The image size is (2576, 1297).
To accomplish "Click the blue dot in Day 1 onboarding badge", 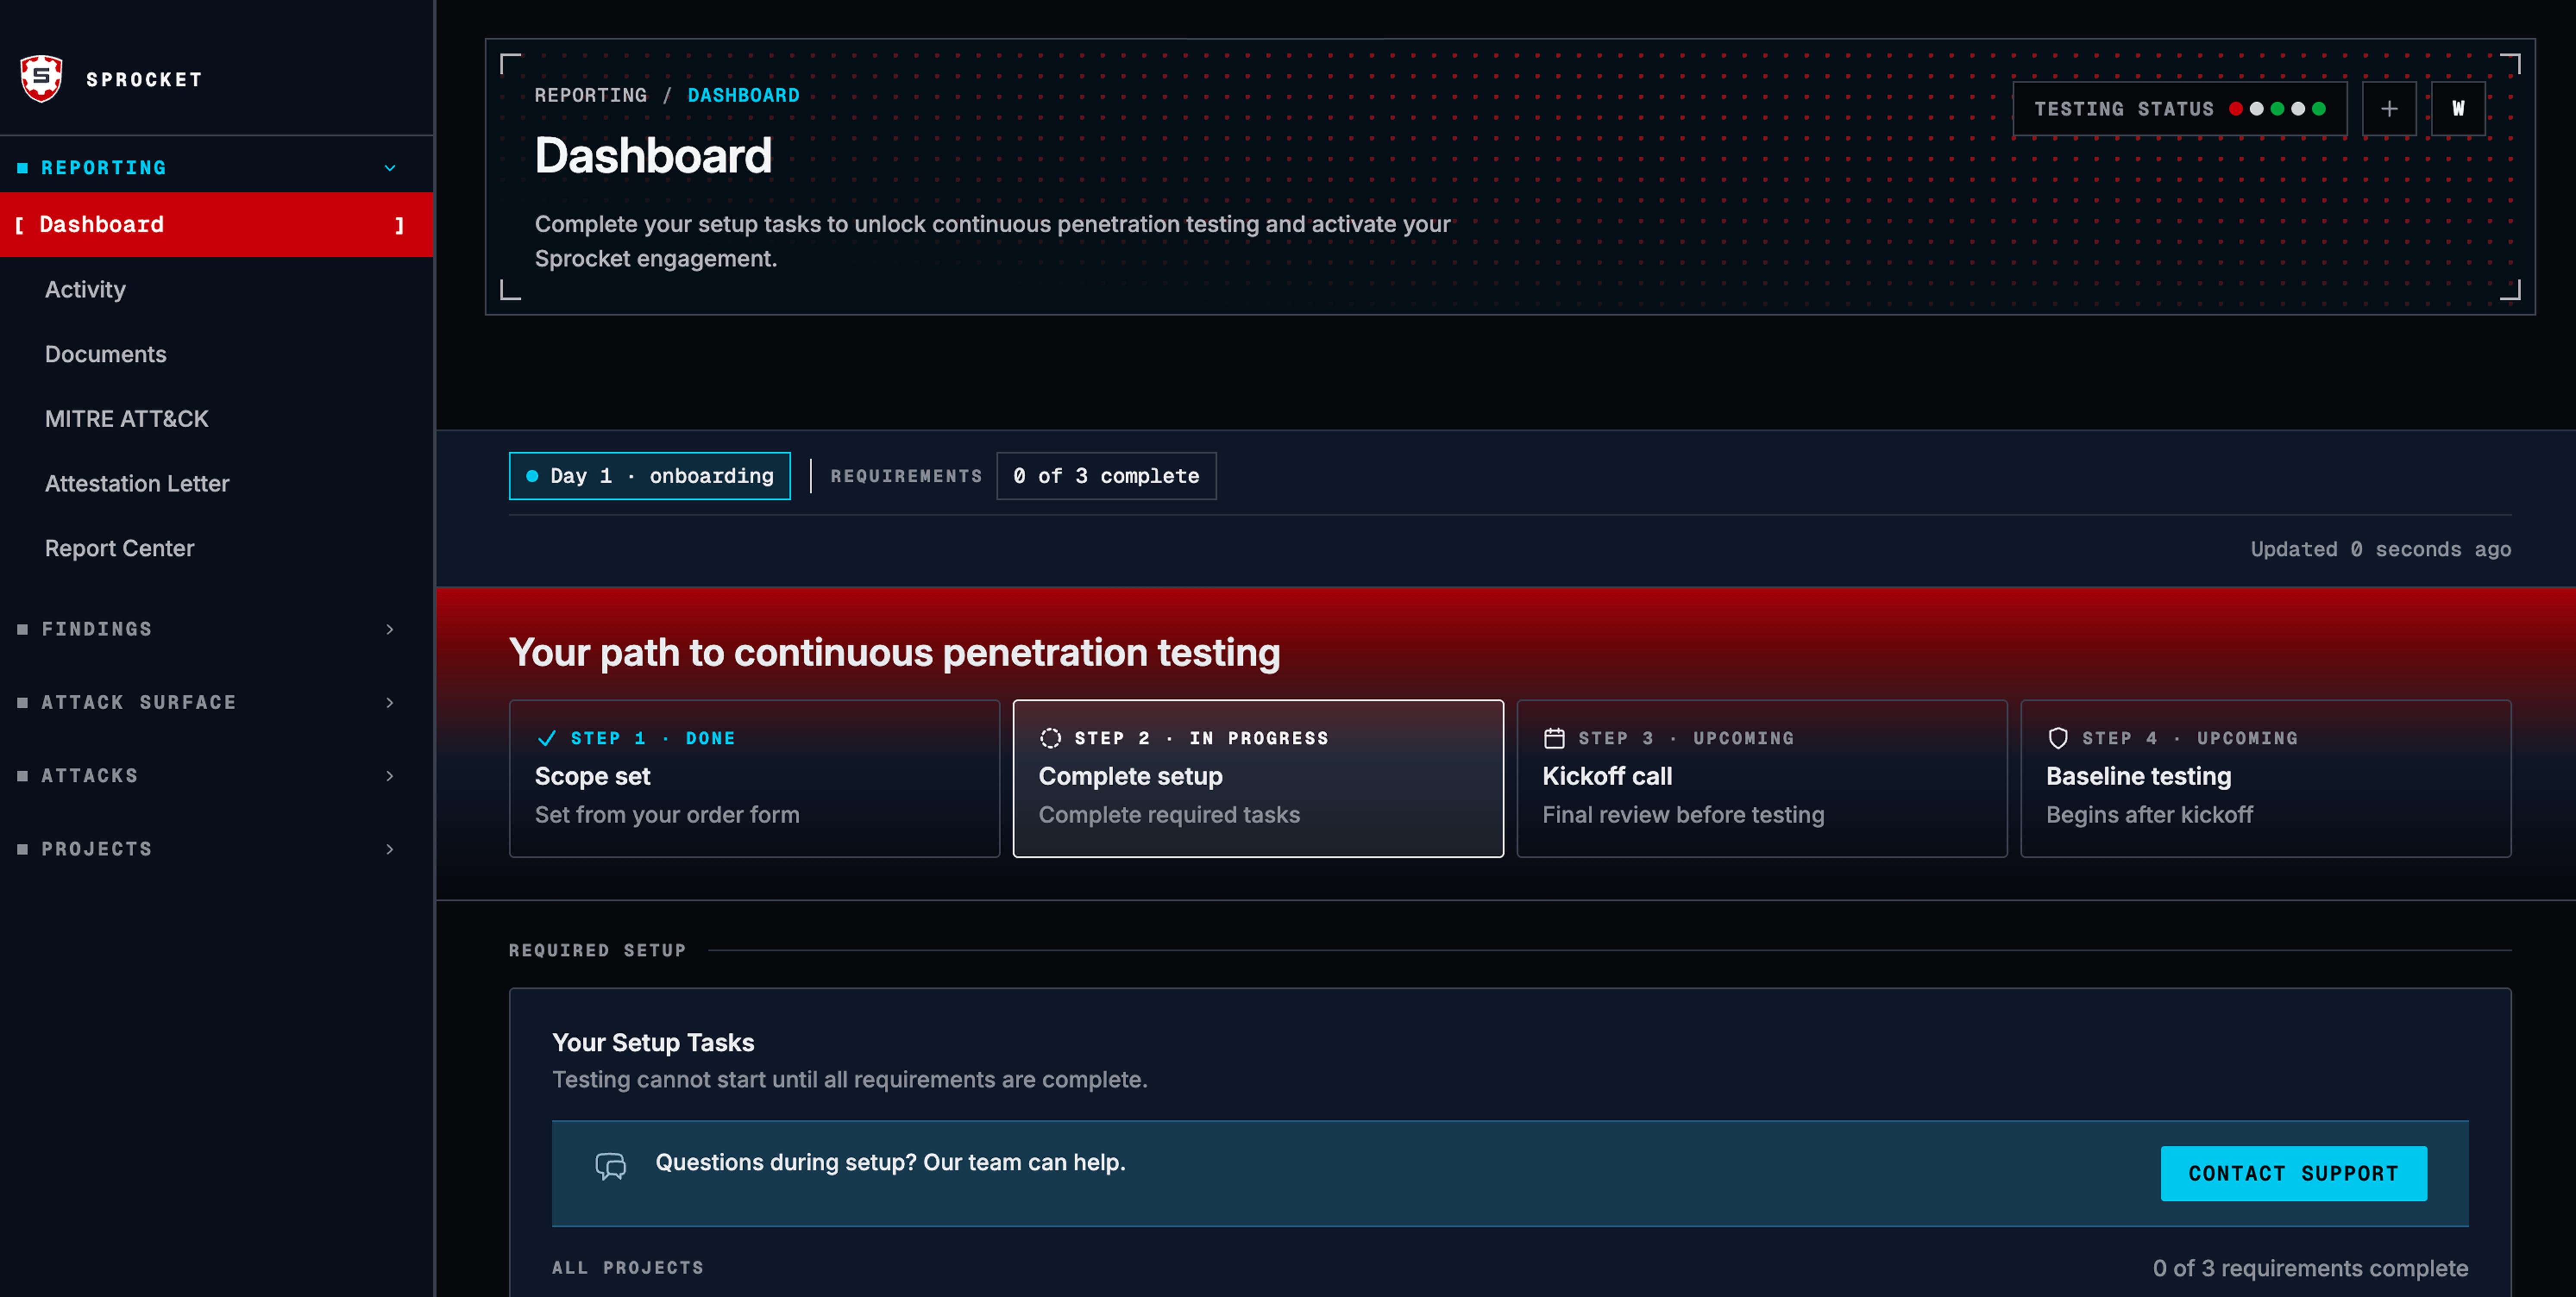I will pos(532,476).
